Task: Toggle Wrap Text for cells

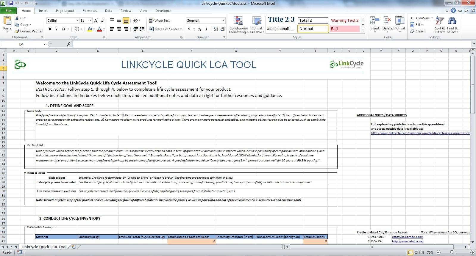Action: coord(159,21)
